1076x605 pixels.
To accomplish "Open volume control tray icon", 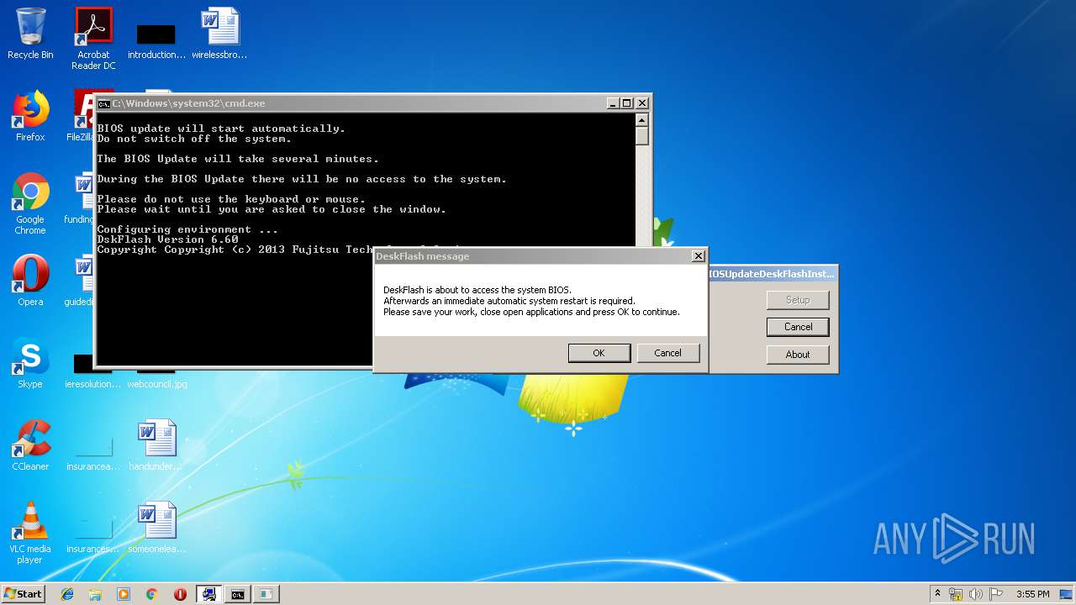I will [975, 594].
